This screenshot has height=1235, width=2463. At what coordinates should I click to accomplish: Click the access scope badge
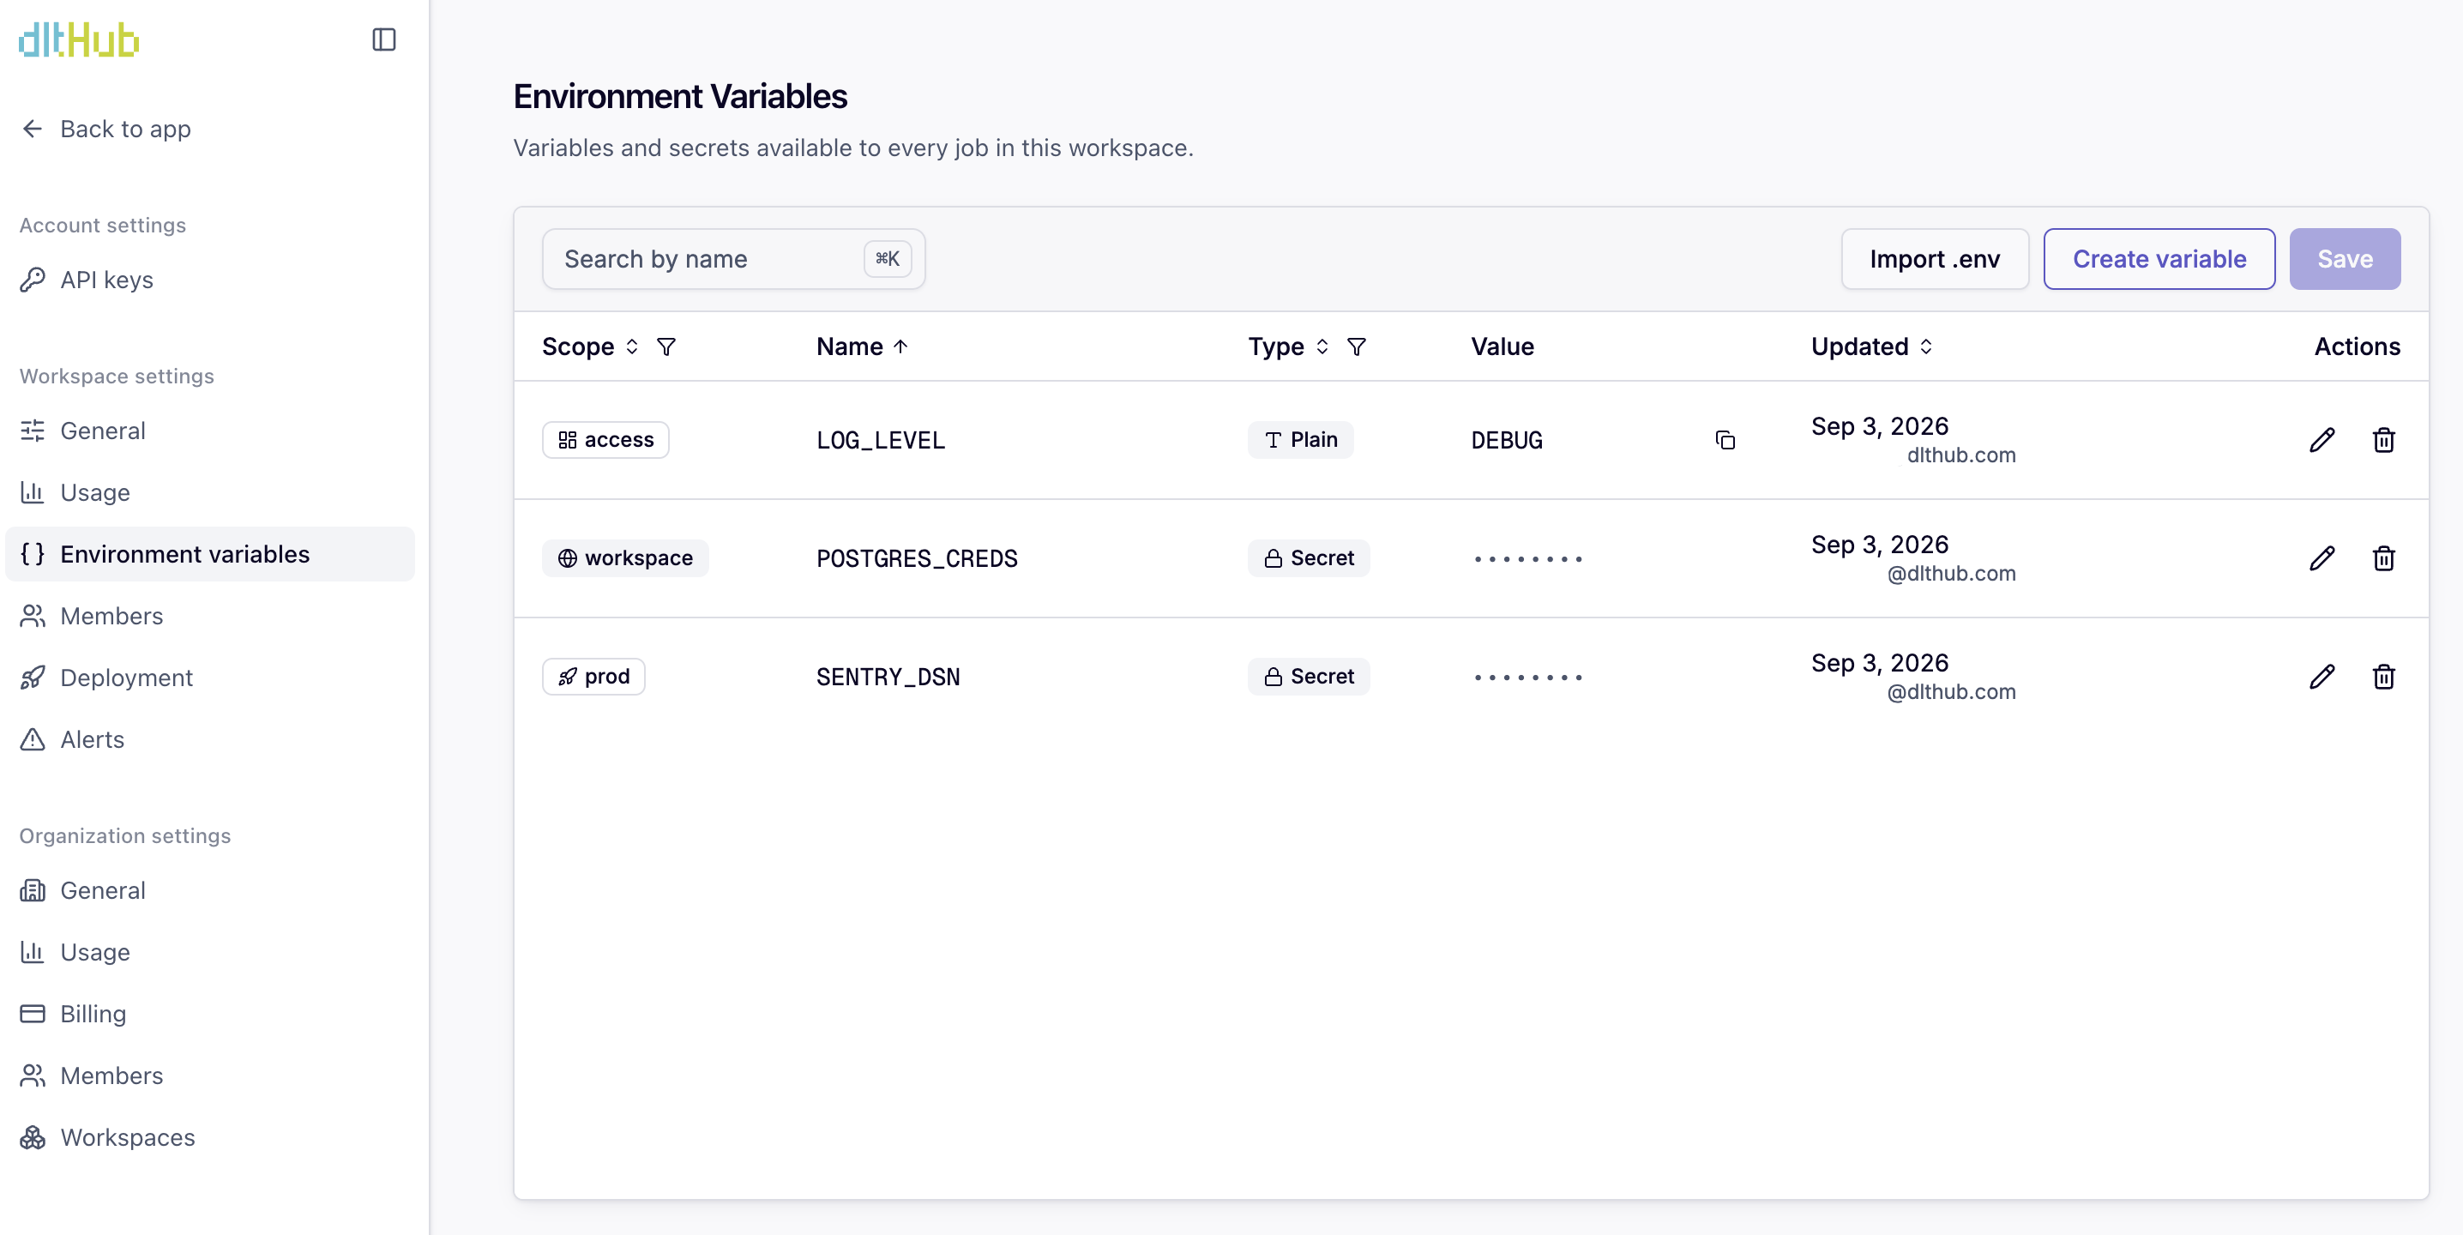(605, 440)
